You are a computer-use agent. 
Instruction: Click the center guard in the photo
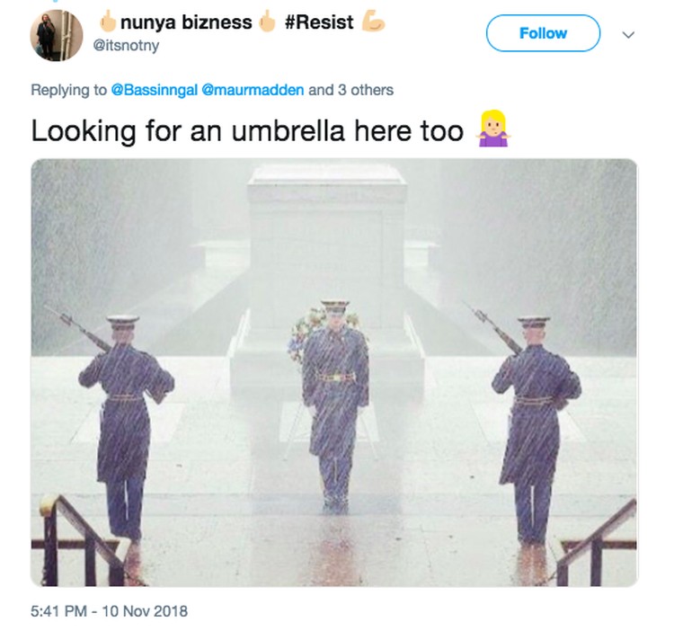click(x=335, y=406)
